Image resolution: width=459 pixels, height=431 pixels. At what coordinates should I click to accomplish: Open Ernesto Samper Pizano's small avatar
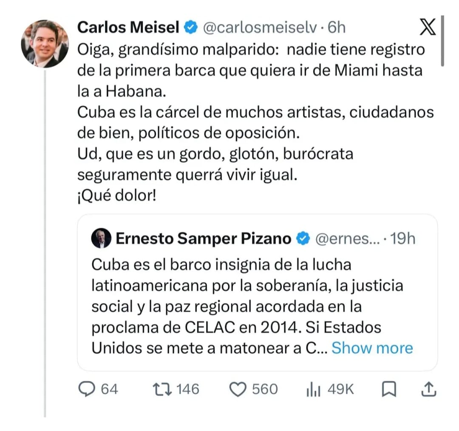tap(101, 238)
